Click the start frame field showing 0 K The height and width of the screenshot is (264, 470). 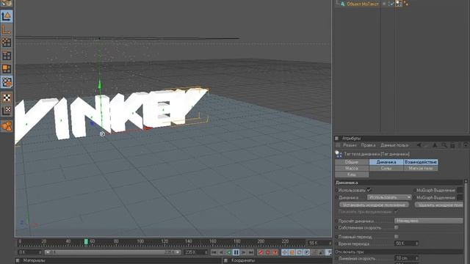[29, 252]
